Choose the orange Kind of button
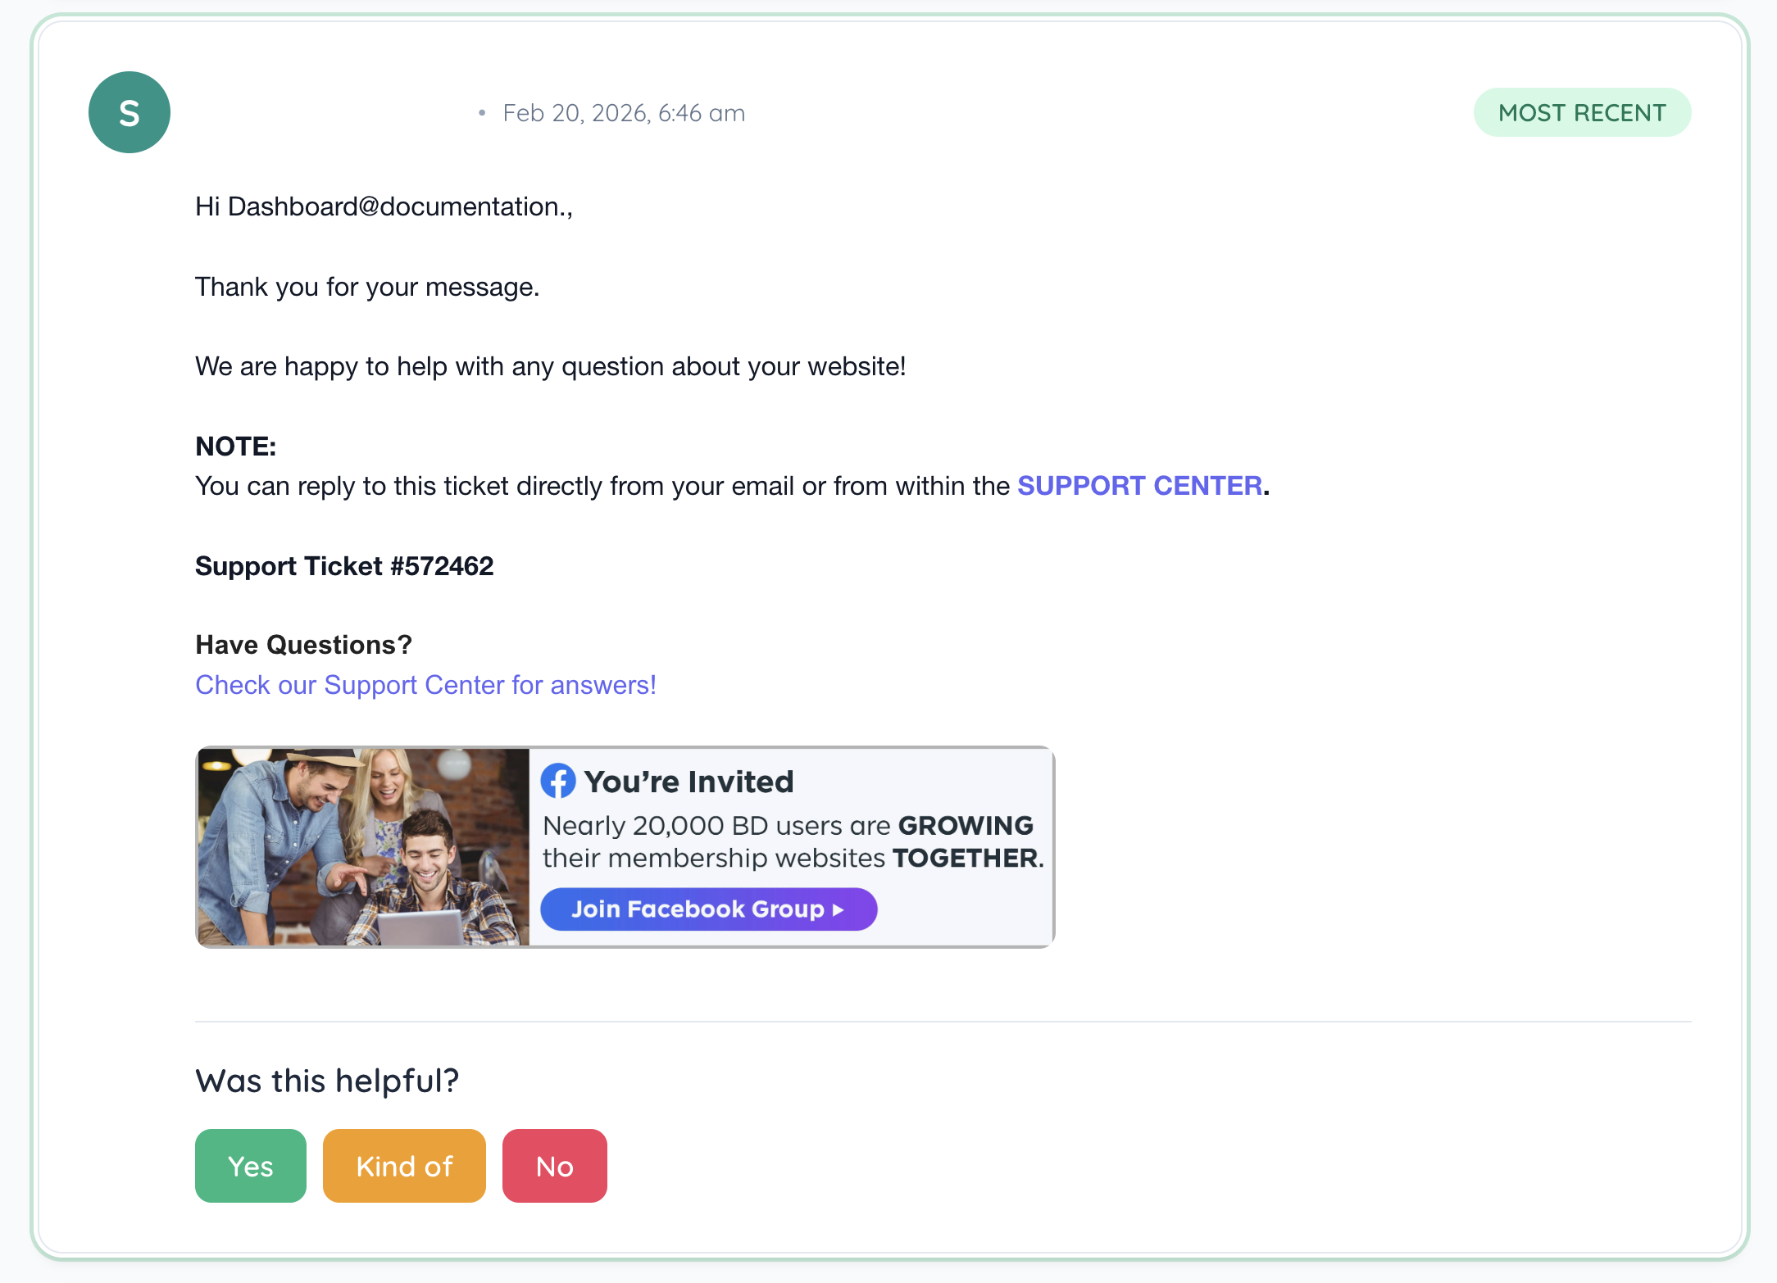This screenshot has height=1283, width=1777. (403, 1165)
